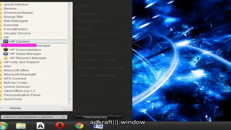Open Игры in the right Start menu pane
This screenshot has width=231, height=130.
82,37
